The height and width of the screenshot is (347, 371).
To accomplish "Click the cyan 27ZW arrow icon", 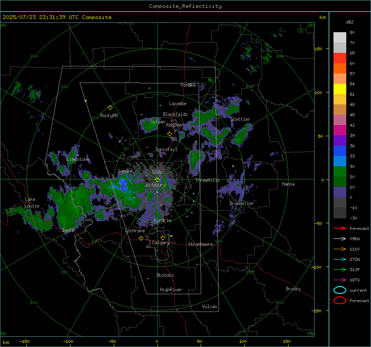I will (340, 260).
